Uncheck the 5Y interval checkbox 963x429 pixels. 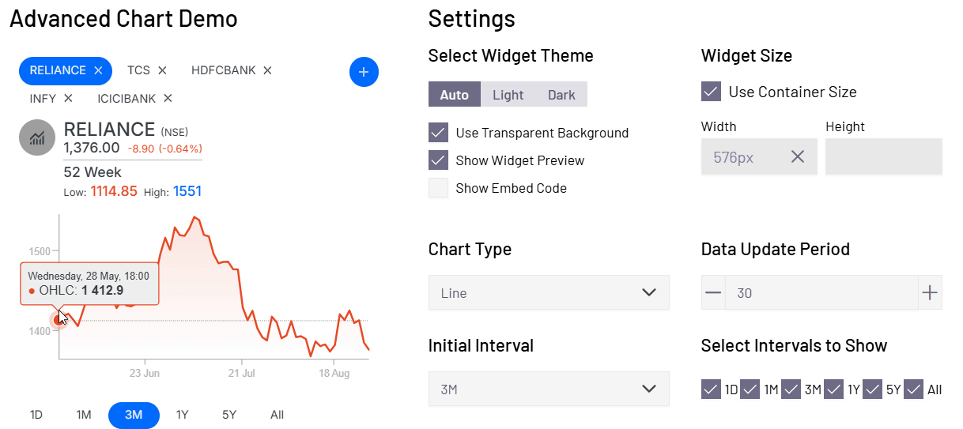click(873, 389)
